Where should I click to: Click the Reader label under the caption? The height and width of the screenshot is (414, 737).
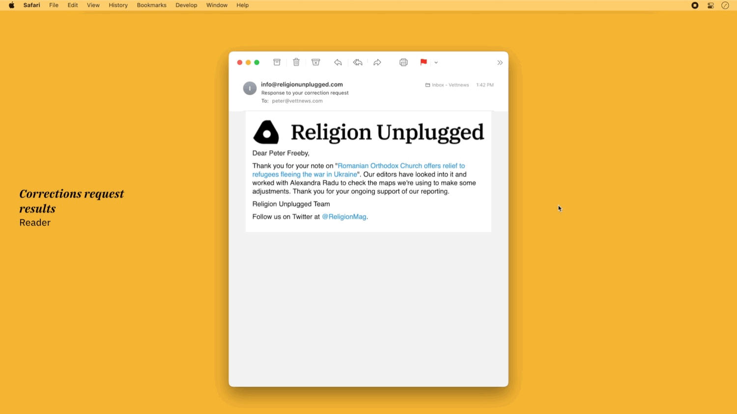[x=35, y=223]
